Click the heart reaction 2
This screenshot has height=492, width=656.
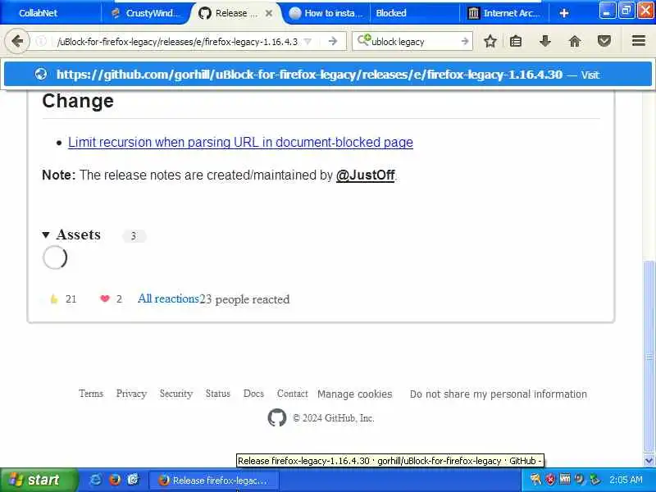click(x=112, y=298)
